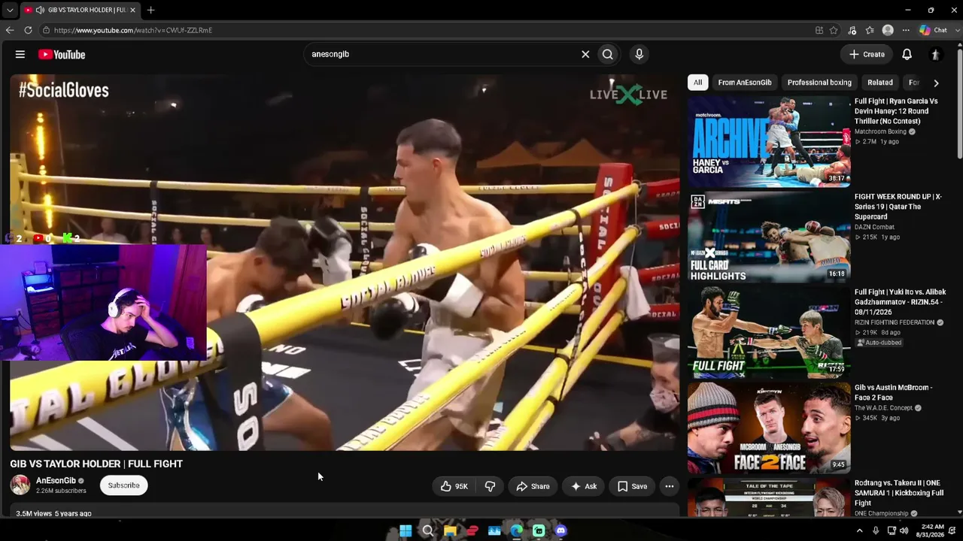
Task: Open AnEsonGib channel name link
Action: click(56, 481)
